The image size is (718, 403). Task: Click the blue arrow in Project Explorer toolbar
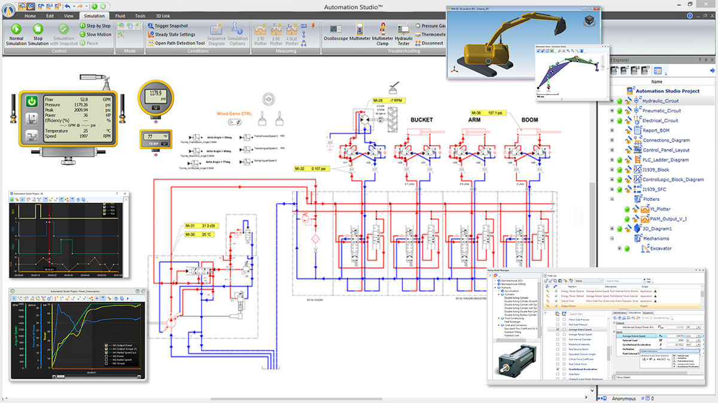click(712, 71)
